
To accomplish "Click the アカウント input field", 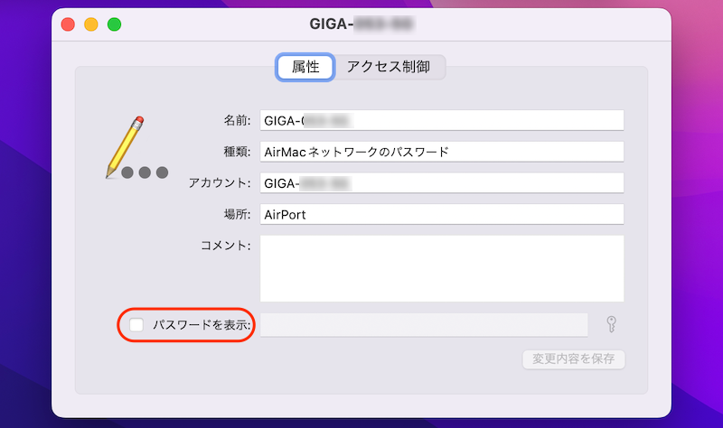I will click(442, 183).
